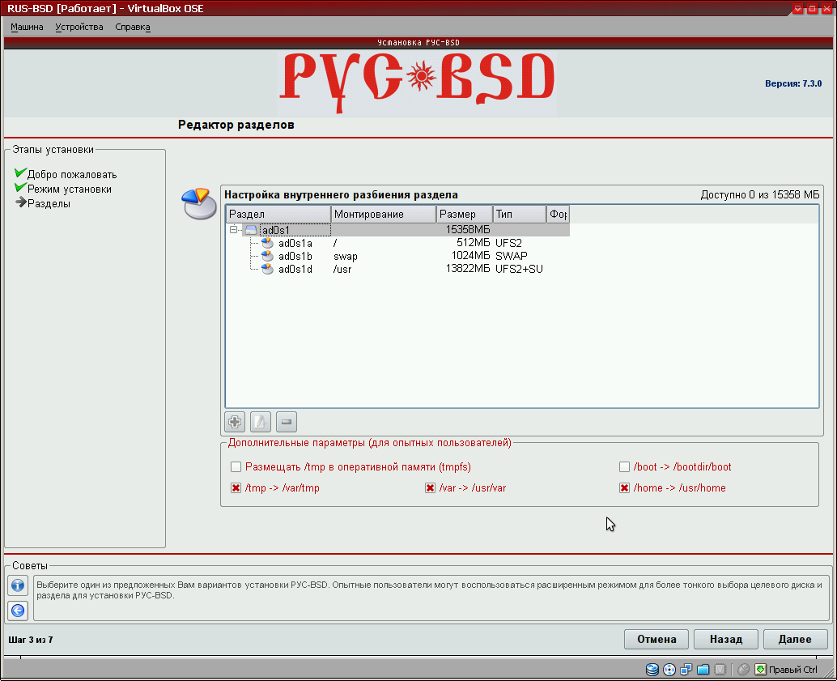
Task: Click the info icon in Советы panel
Action: (18, 585)
